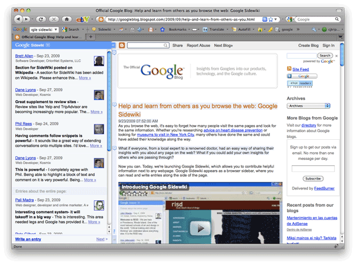
Task: Click the Stop loading button
Action: [x=54, y=20]
